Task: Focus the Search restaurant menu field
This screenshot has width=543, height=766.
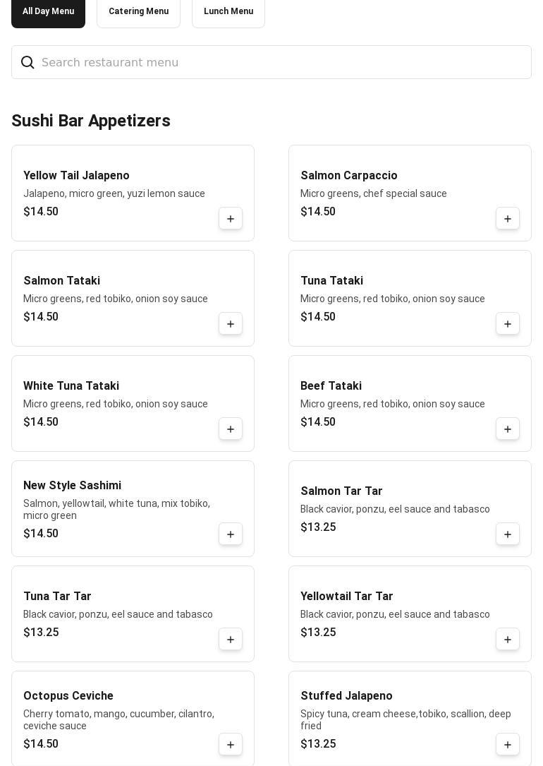Action: pos(282,63)
